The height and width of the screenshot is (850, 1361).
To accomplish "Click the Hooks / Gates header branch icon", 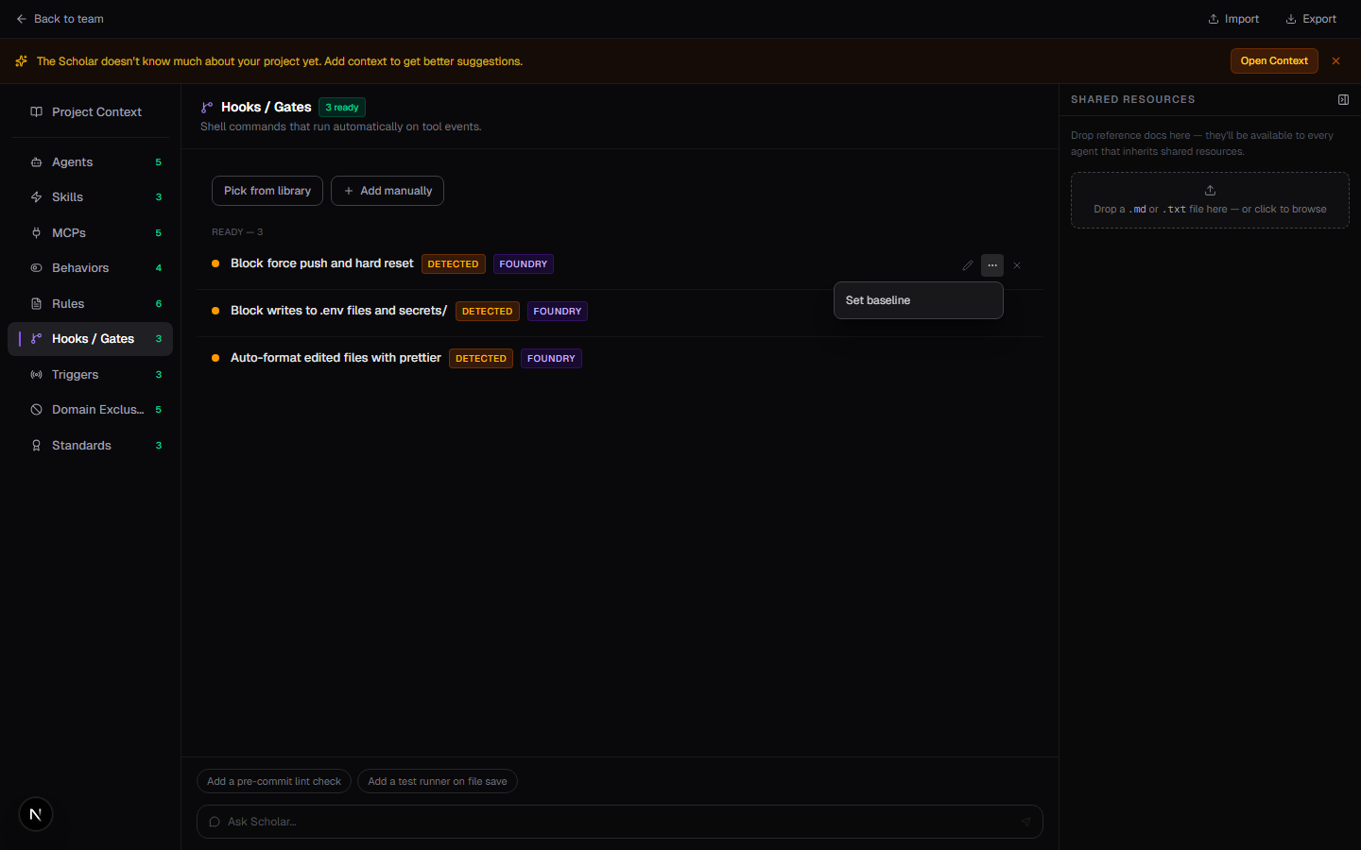I will click(207, 108).
